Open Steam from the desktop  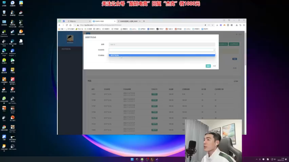13,32
